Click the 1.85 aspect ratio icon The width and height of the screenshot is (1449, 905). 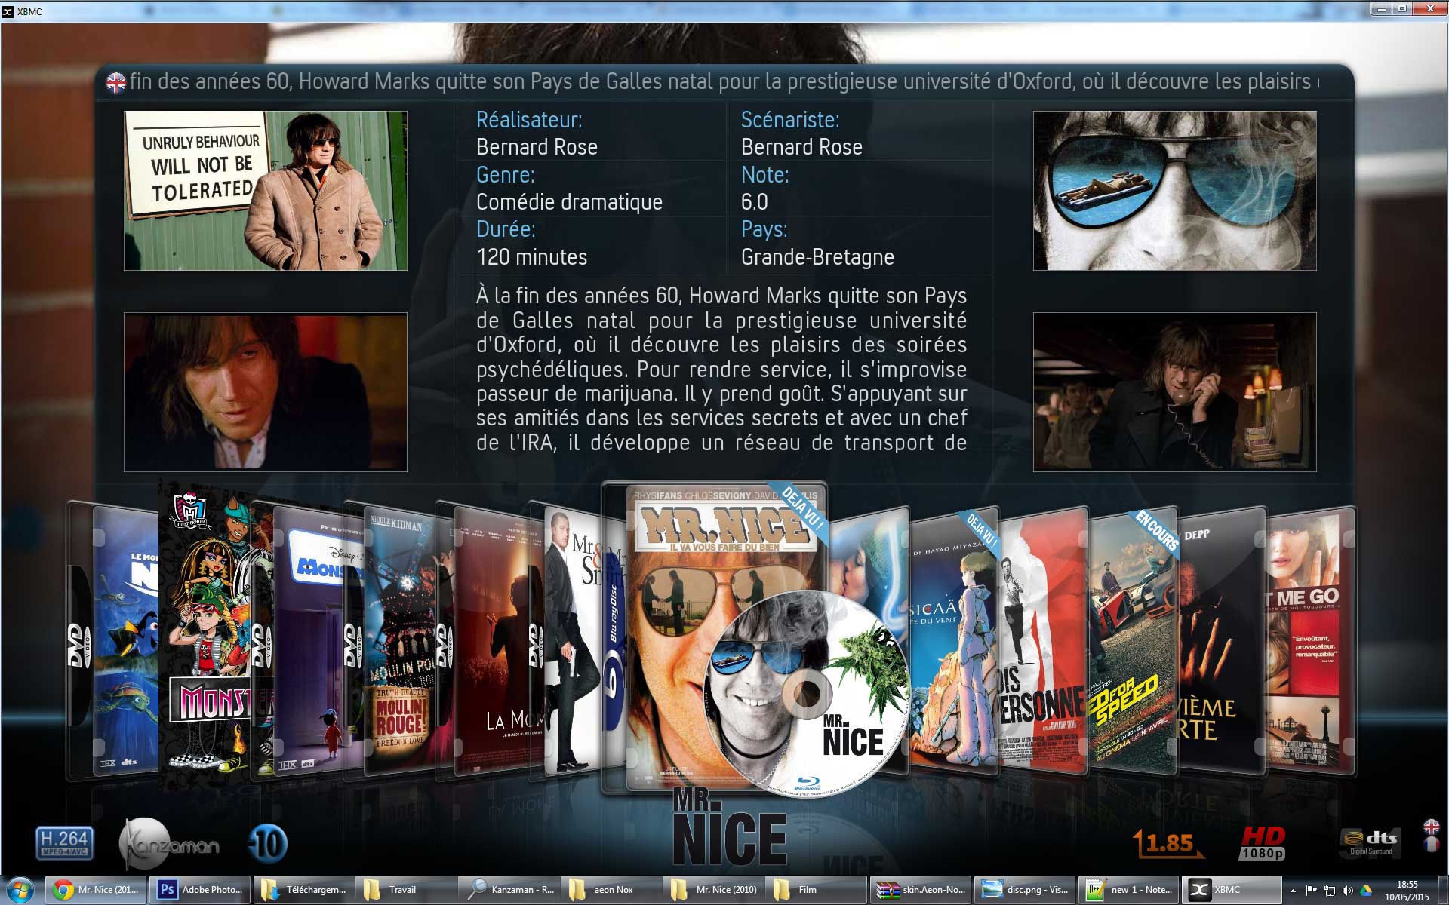coord(1168,844)
